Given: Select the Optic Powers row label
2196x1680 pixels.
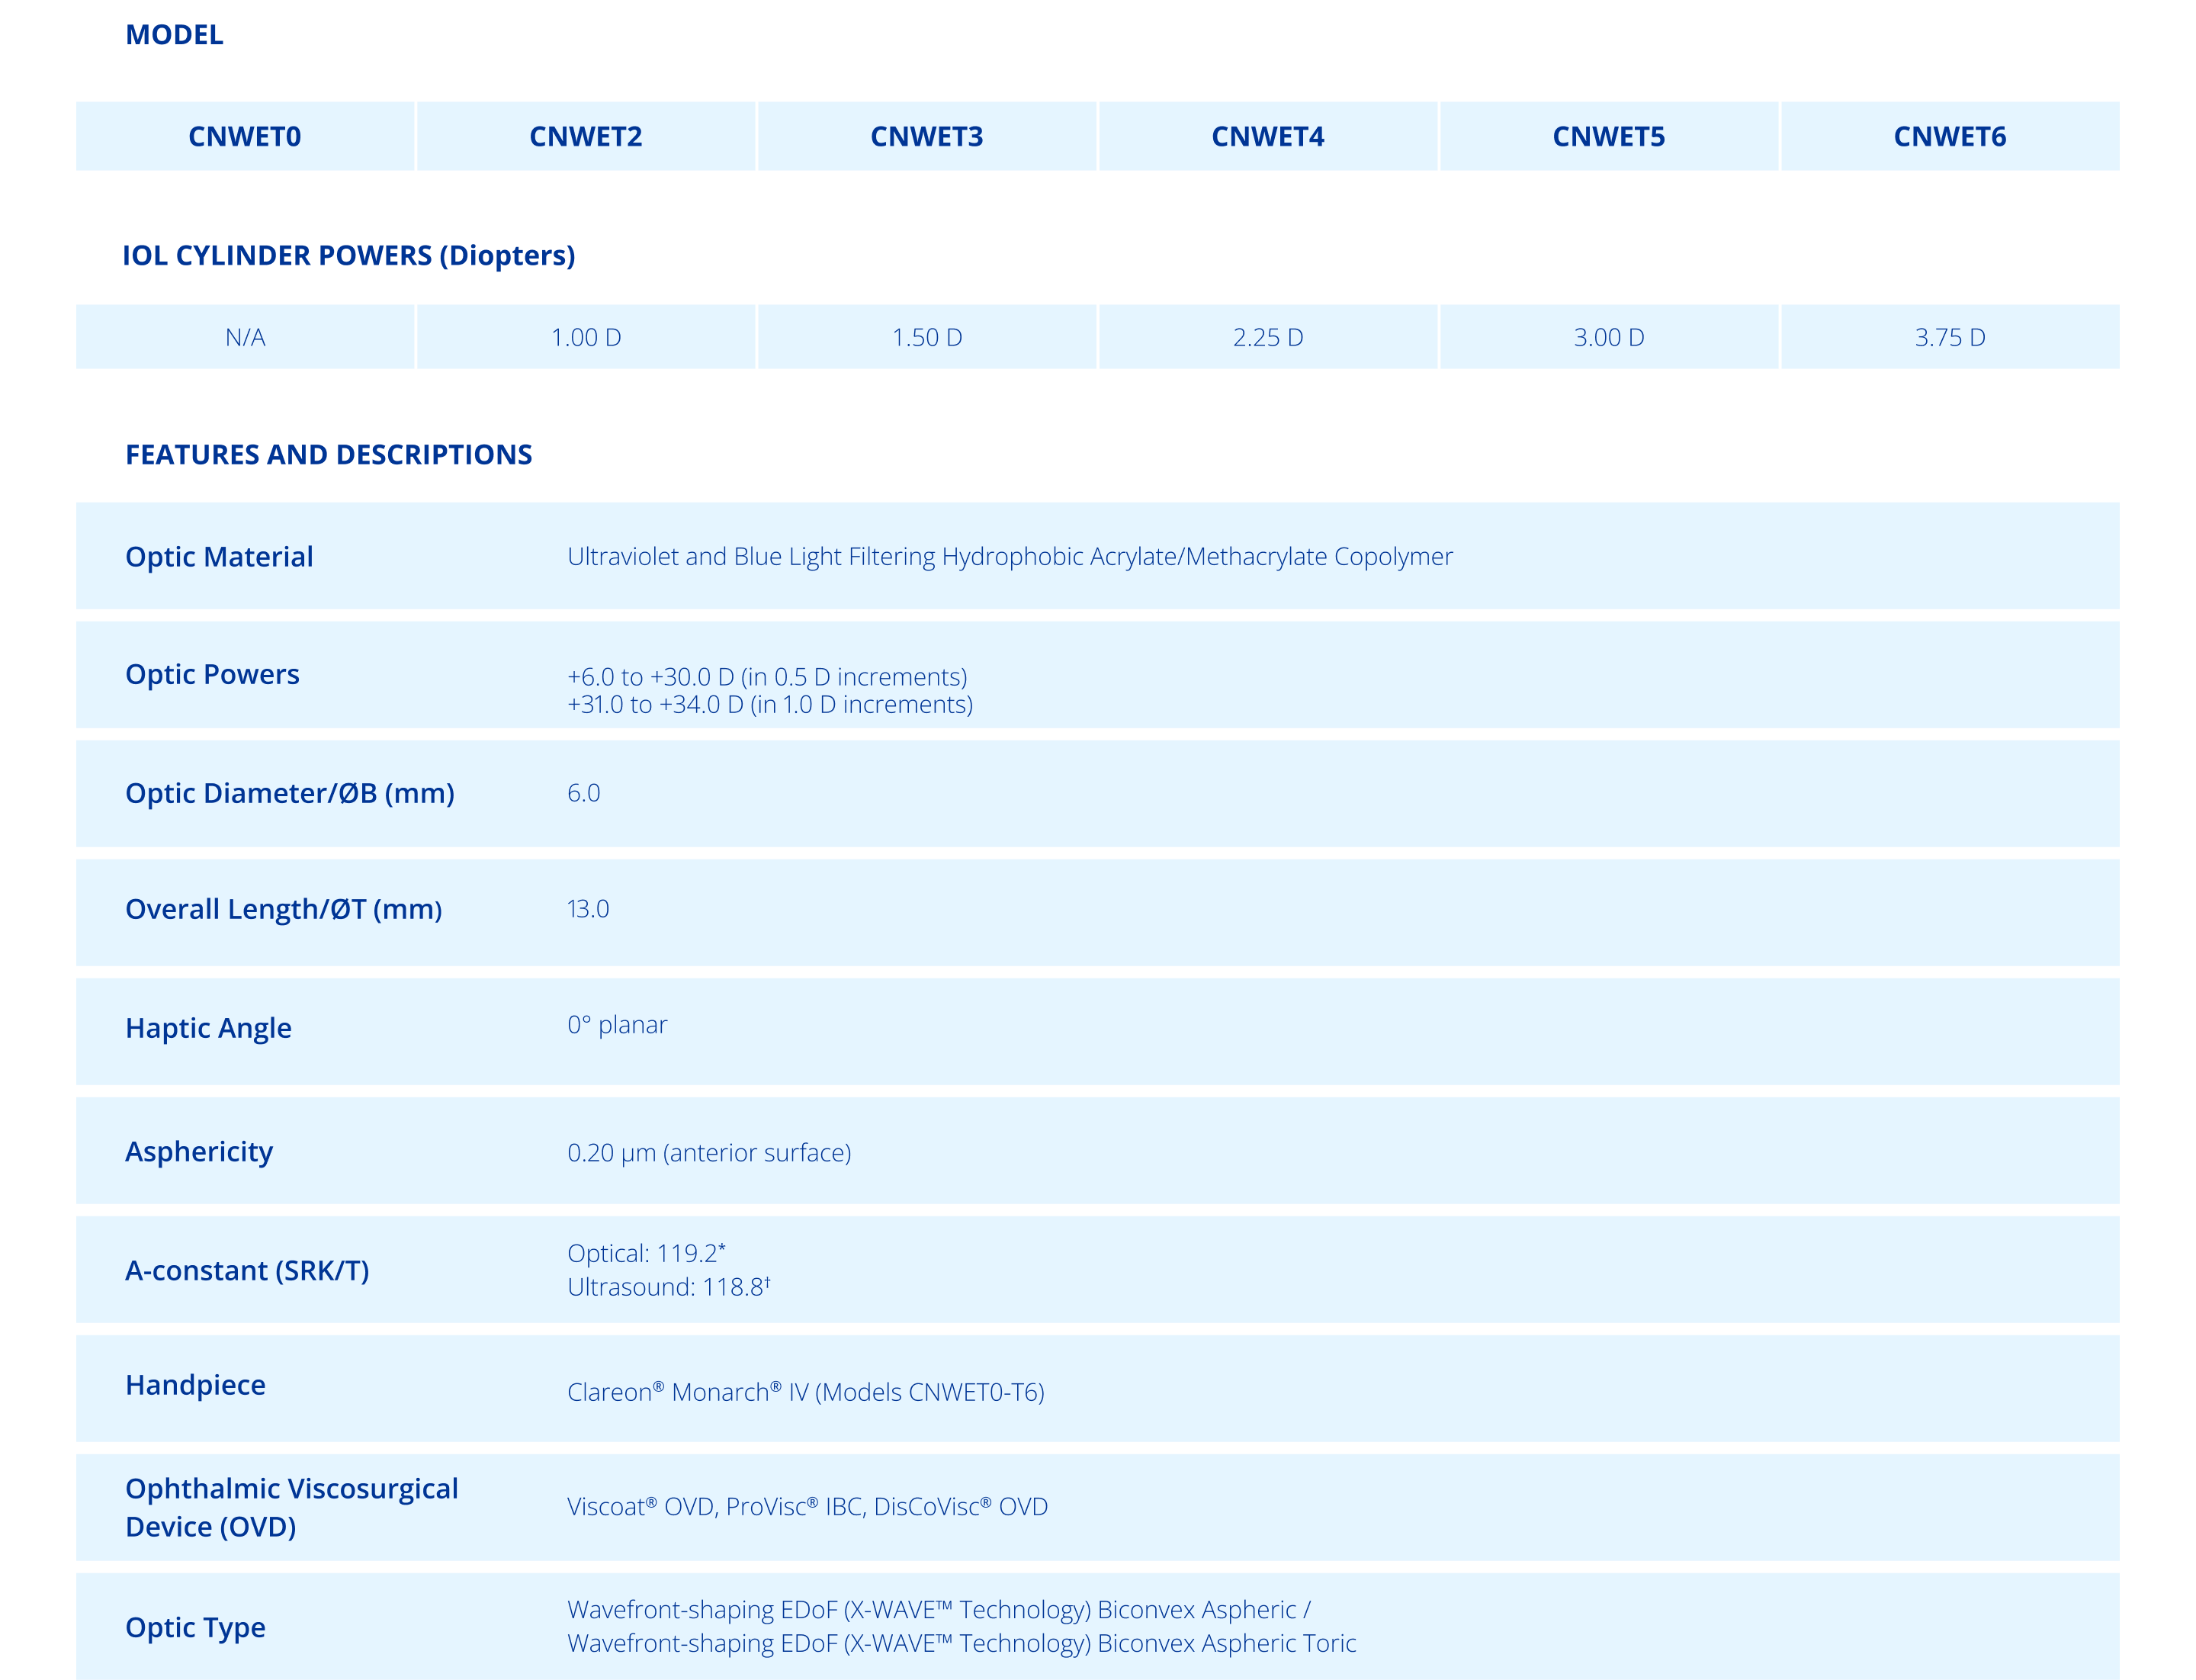Looking at the screenshot, I should 212,674.
